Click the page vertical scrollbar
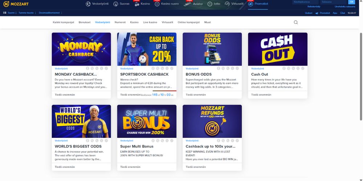The width and height of the screenshot is (363, 181). (x=361, y=76)
